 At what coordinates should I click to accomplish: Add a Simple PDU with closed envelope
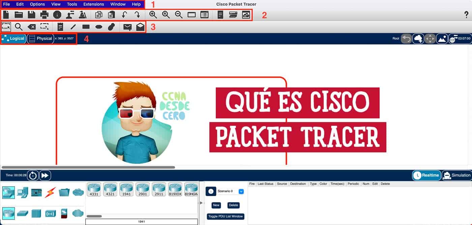point(127,27)
